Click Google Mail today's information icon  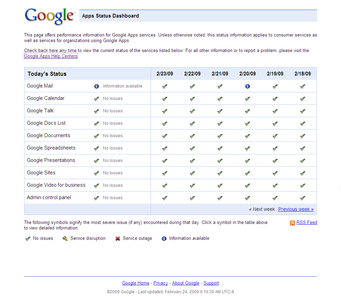pyautogui.click(x=97, y=86)
